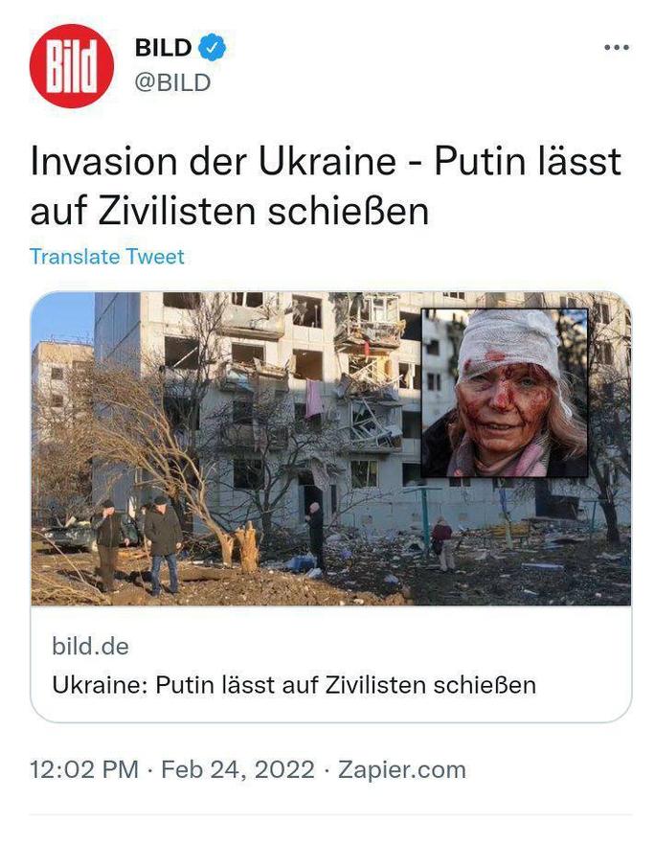Click the blue verified checkmark badge
Screen dimensions: 655x845
(x=213, y=47)
